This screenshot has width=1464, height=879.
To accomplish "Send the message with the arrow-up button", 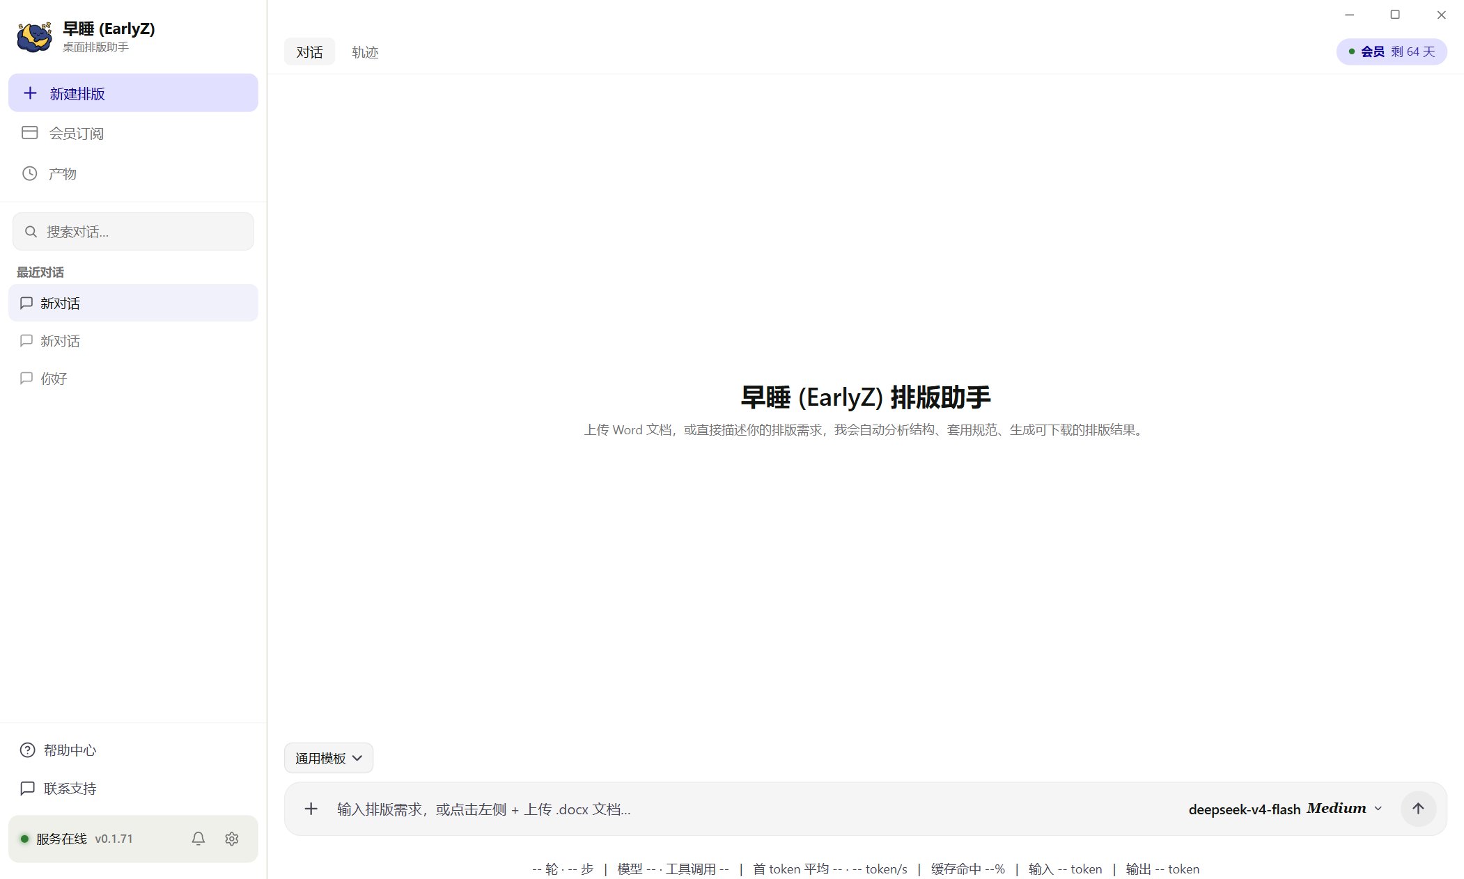I will (1418, 809).
